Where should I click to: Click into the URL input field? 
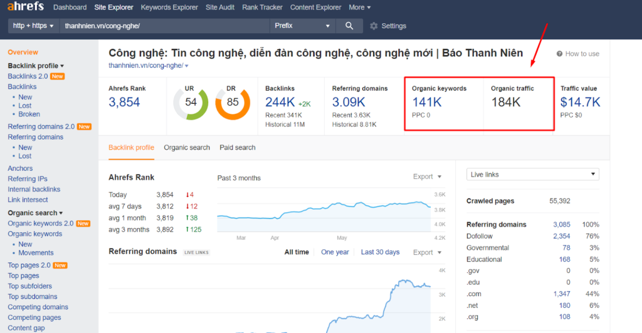(165, 26)
